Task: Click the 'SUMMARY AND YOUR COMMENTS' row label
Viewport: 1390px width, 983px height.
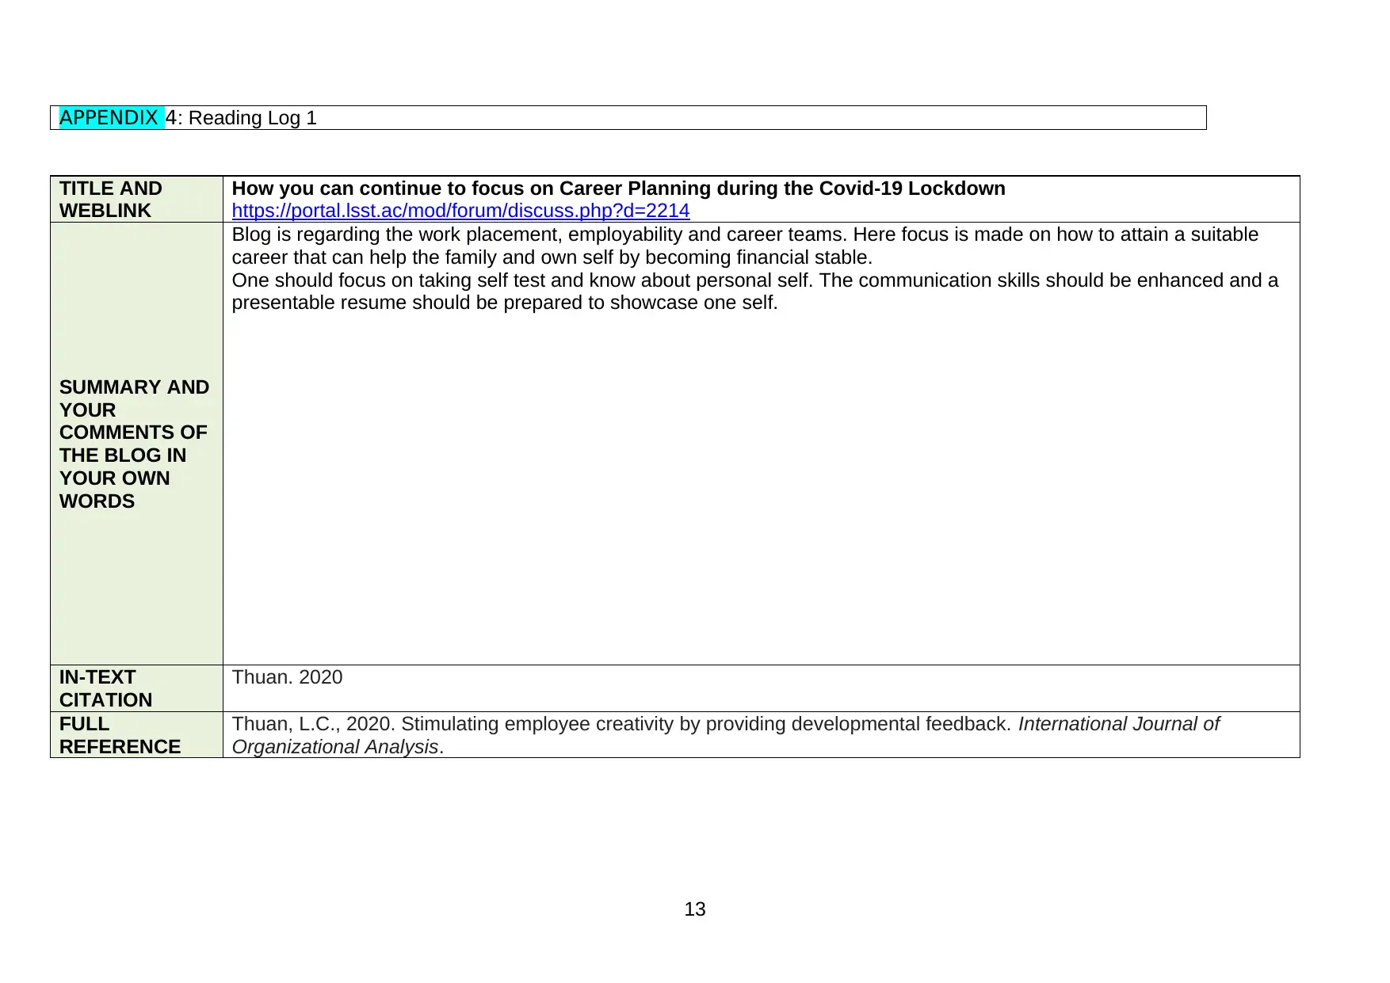Action: tap(134, 444)
